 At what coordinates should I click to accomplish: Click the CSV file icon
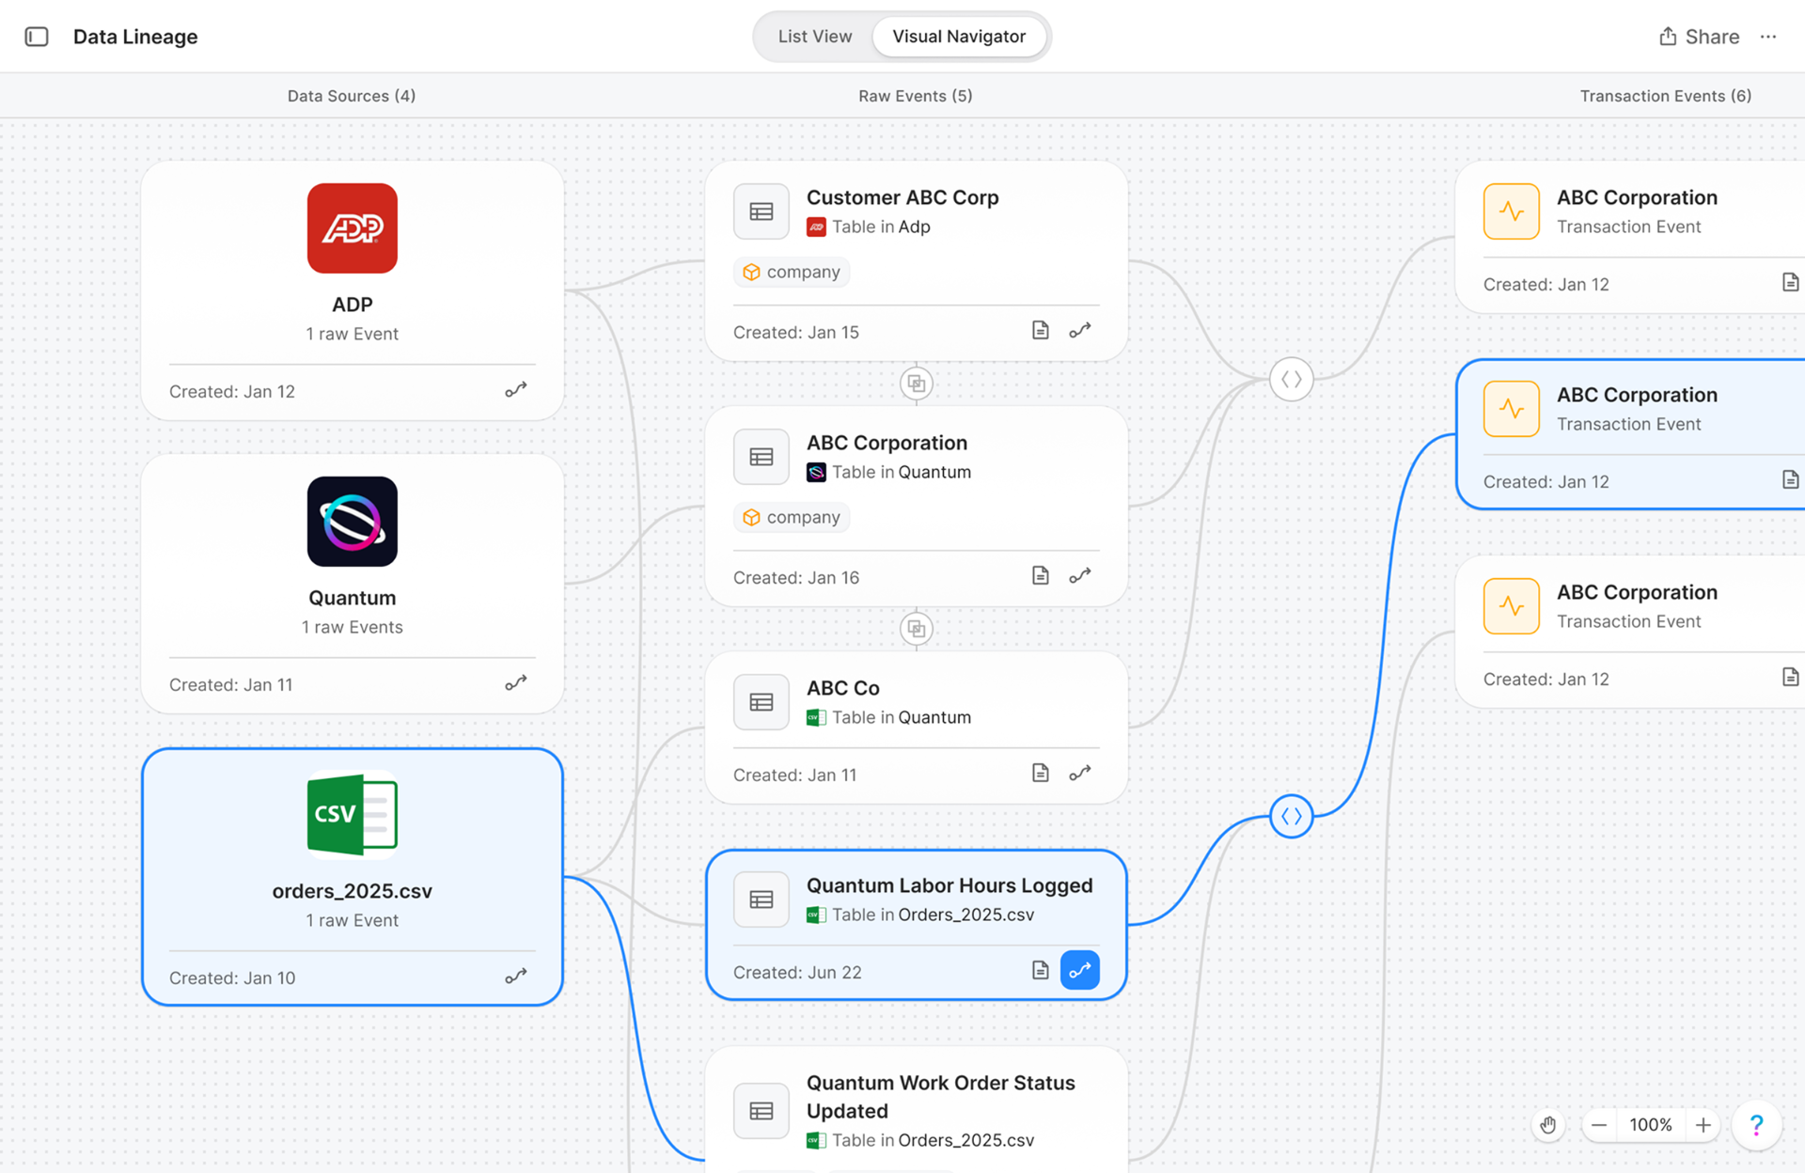[x=352, y=815]
